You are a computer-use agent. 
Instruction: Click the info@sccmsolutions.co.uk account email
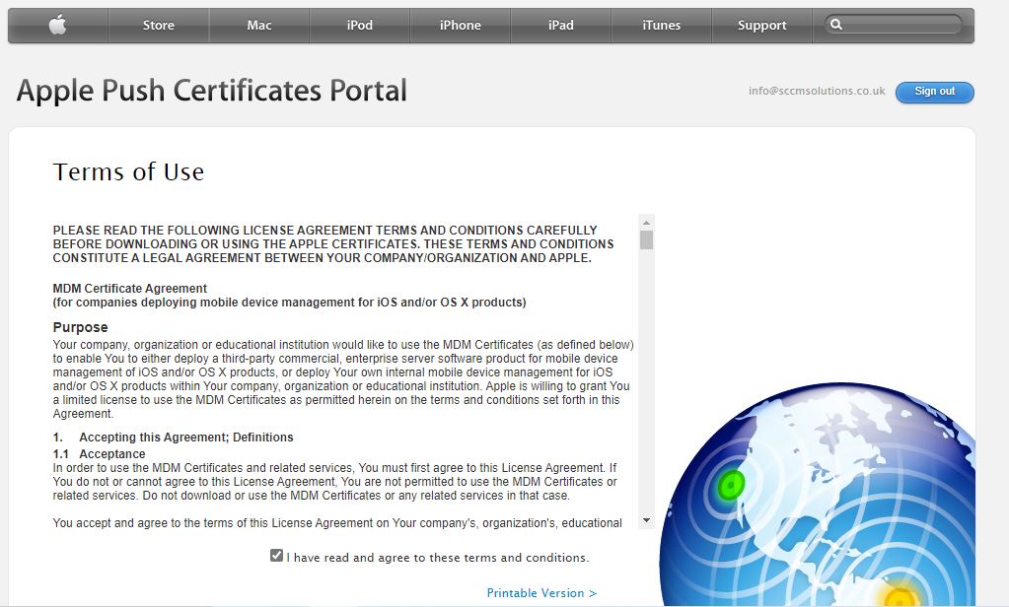817,91
